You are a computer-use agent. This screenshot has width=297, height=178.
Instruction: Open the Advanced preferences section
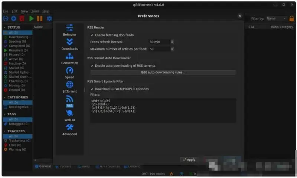(x=69, y=129)
